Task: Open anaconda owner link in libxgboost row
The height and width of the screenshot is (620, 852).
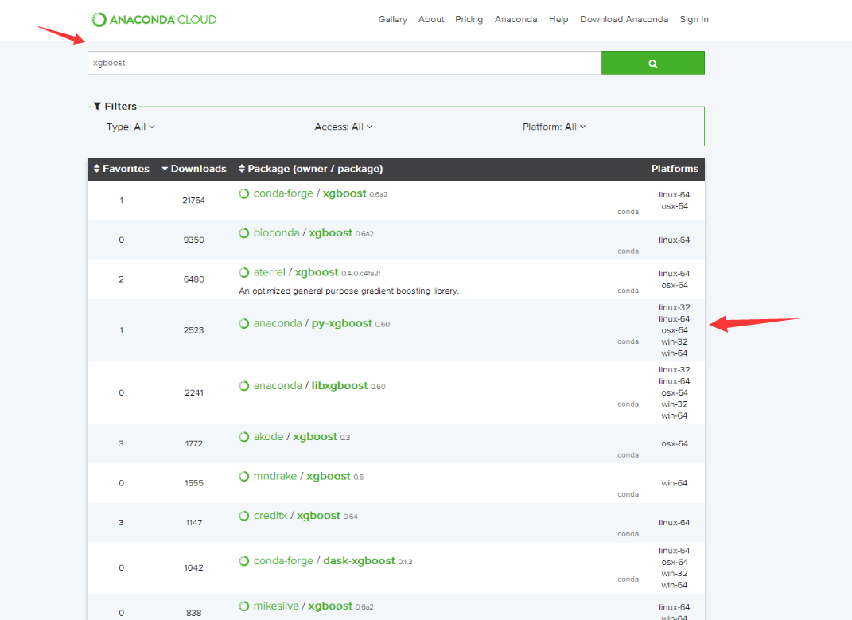Action: click(x=277, y=385)
